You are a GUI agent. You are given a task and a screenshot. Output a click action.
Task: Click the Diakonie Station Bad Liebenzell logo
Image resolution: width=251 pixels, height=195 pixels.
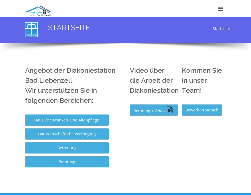38,11
